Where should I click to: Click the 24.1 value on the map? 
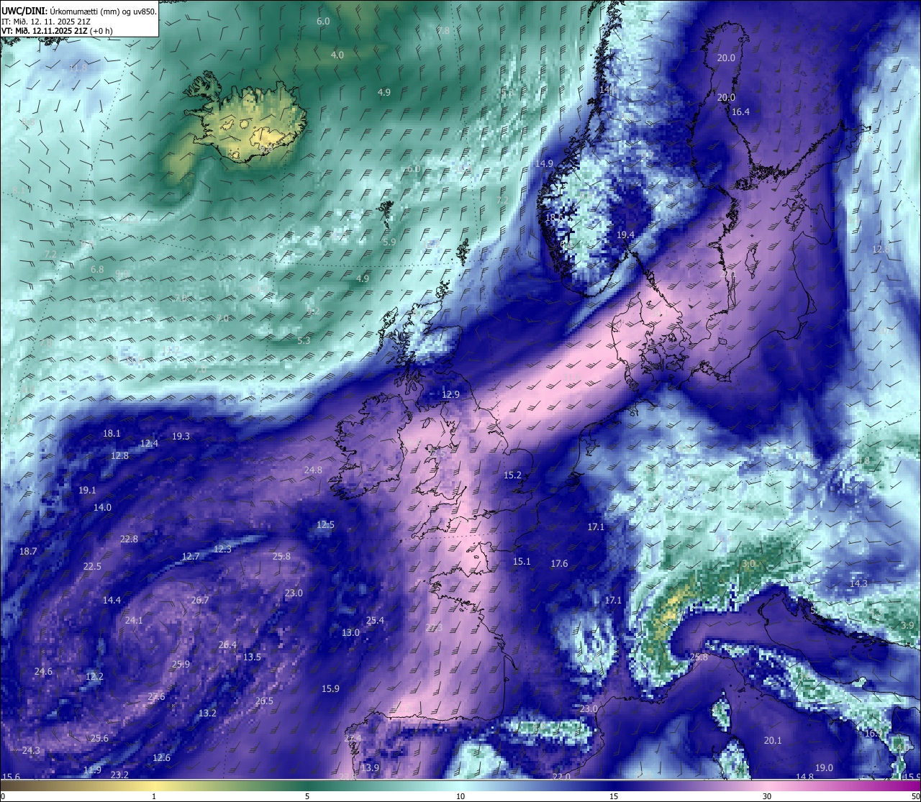[x=134, y=621]
